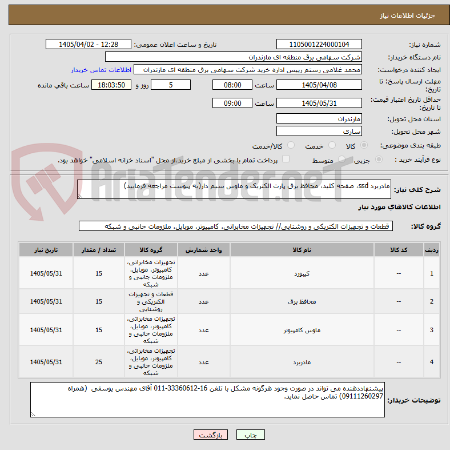
Task: Select the کالا radio button
Action: tap(364, 145)
